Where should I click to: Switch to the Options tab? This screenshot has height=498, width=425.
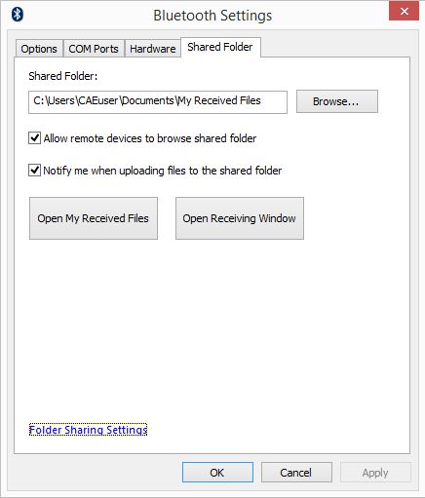39,49
